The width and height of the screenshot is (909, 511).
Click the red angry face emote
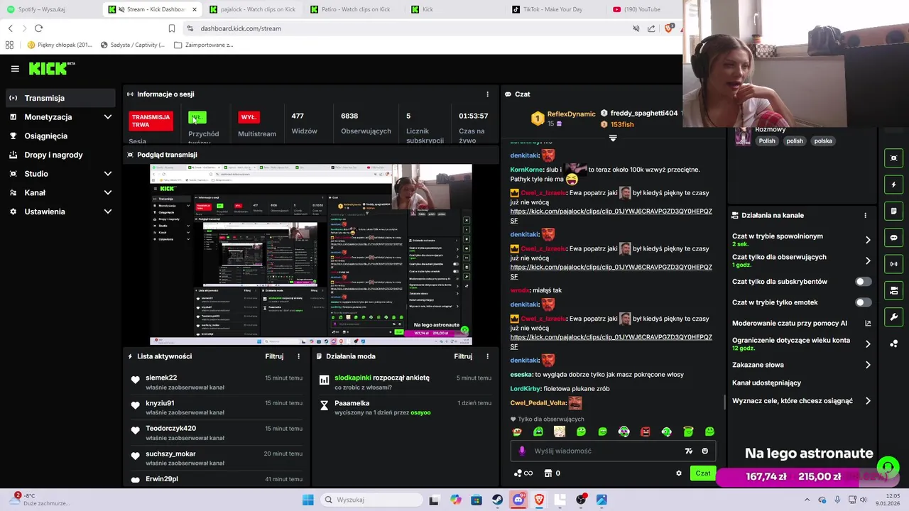tap(646, 432)
